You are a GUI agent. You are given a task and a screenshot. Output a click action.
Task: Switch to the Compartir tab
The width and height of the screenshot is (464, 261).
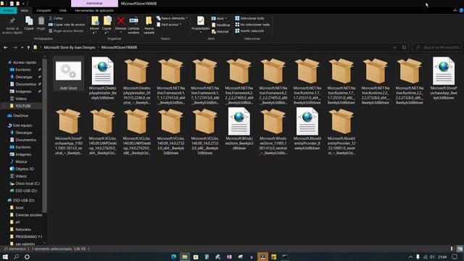point(43,10)
